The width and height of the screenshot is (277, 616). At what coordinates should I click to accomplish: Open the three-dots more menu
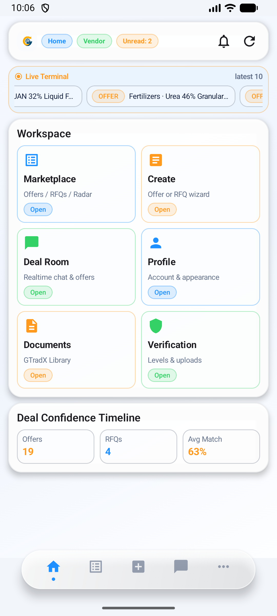[x=223, y=567]
